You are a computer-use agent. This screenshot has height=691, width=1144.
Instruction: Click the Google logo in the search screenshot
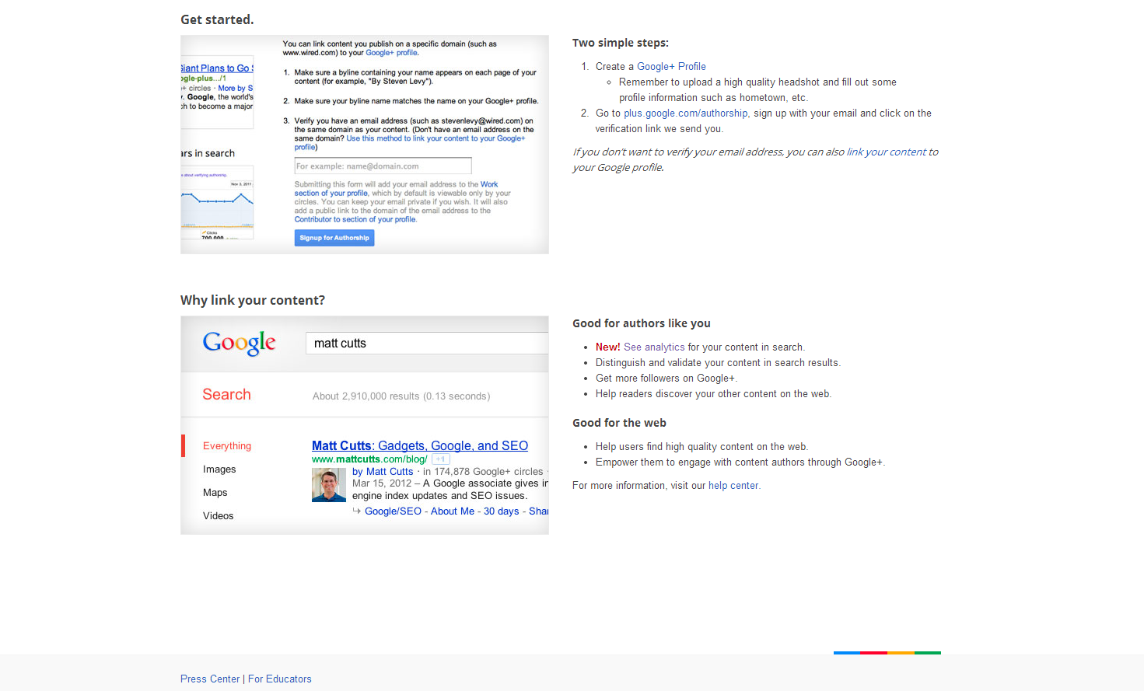[x=240, y=343]
